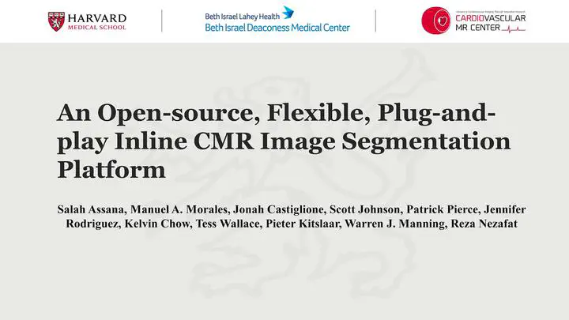Screen dimensions: 569x320
Task: Click Beth Israel Deaconess Medical Center text
Action: (277, 28)
